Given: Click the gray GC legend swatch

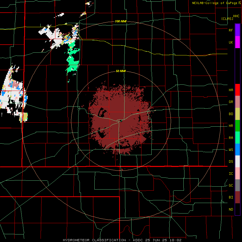Looking at the screenshot, I should pos(237,185).
